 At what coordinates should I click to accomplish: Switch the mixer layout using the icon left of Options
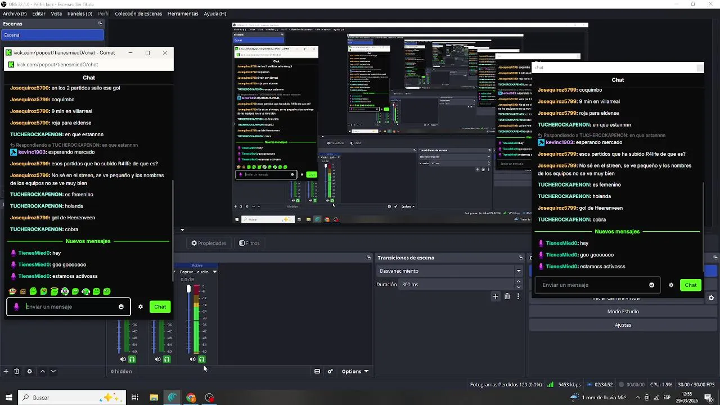click(317, 371)
